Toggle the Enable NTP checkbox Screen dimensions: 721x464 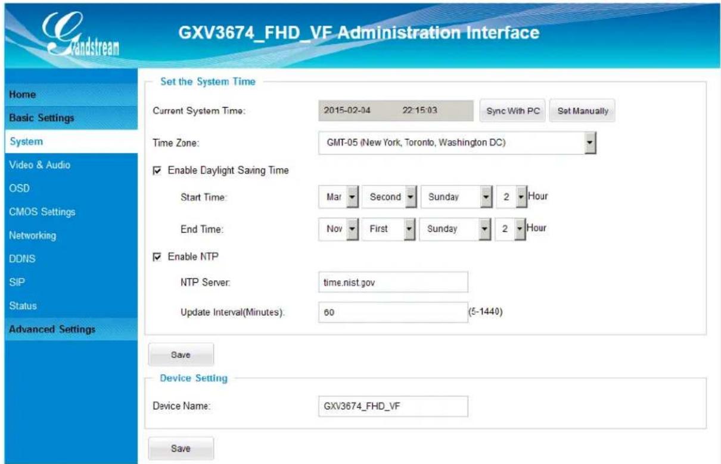point(157,256)
